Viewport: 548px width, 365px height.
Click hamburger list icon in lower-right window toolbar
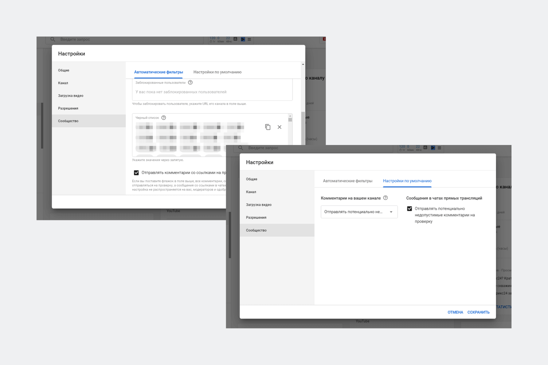pos(440,148)
